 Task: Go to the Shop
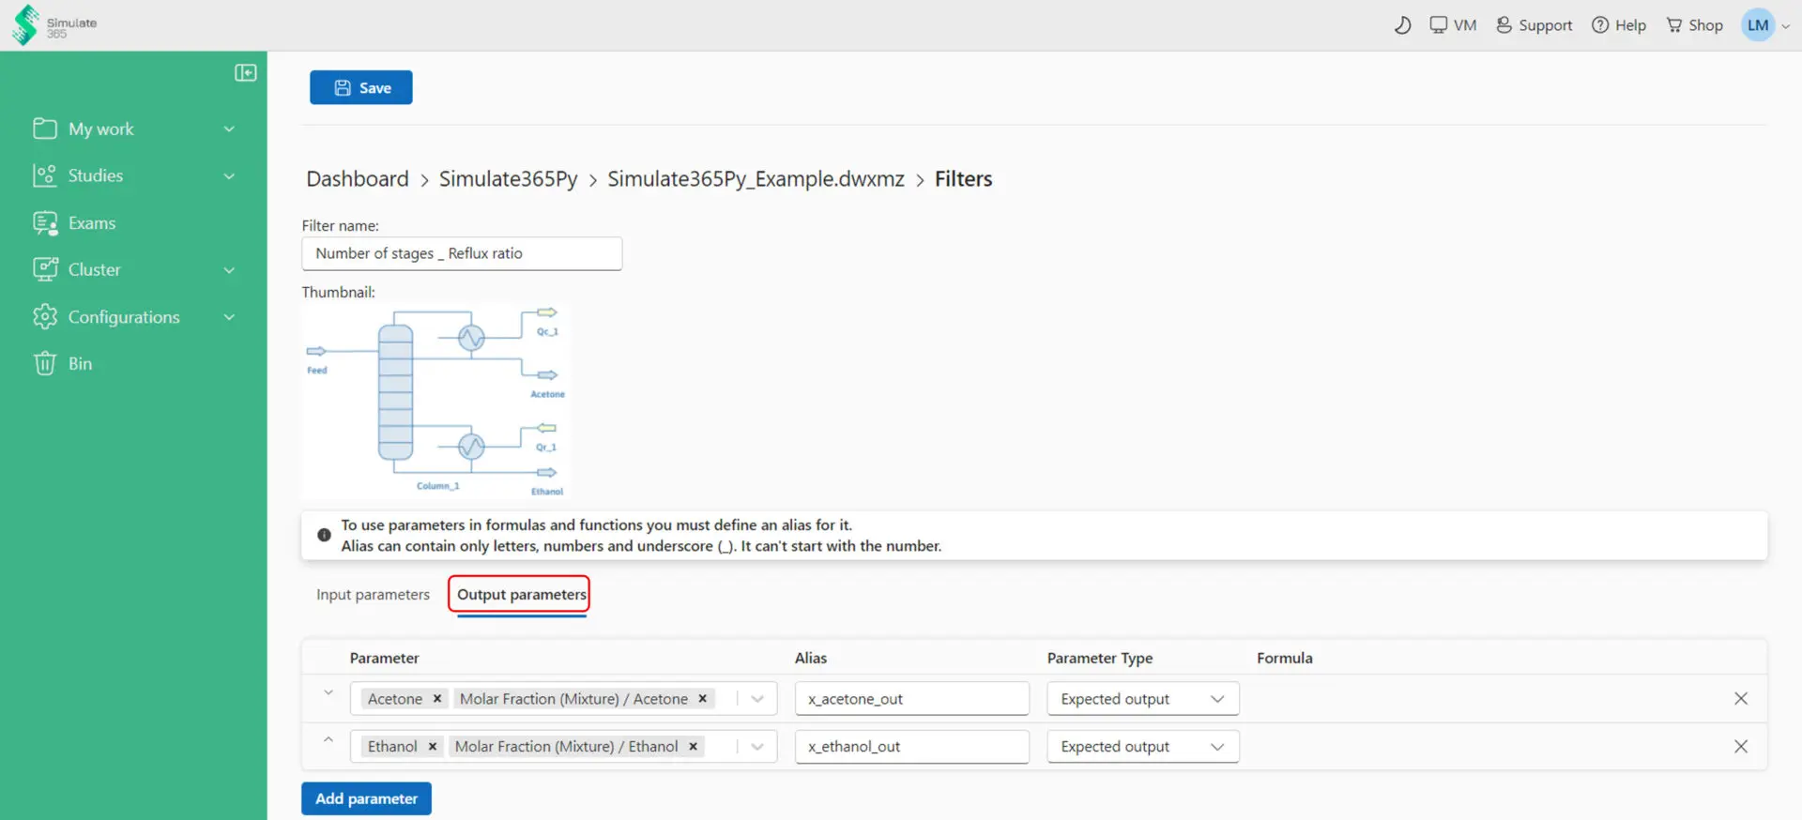[x=1694, y=25]
